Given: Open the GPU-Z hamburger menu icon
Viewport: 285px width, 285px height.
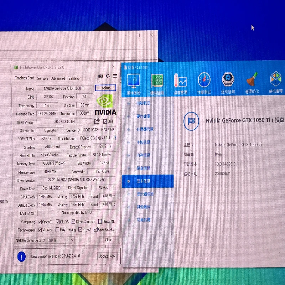Looking at the screenshot, I should 115,76.
